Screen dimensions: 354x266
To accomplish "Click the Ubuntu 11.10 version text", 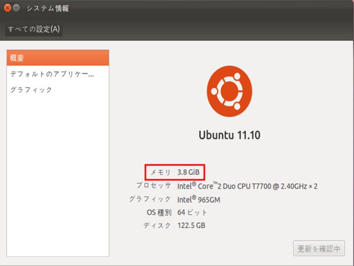I will coord(229,135).
